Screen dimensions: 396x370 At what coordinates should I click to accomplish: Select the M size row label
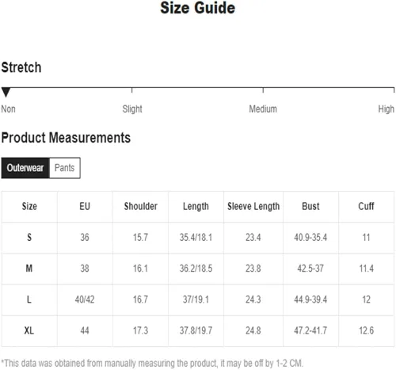click(29, 269)
